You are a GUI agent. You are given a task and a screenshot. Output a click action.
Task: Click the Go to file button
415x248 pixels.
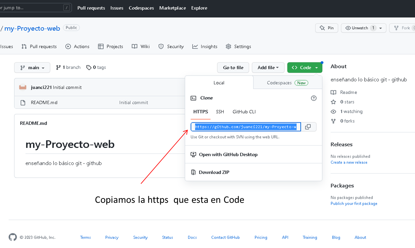233,68
